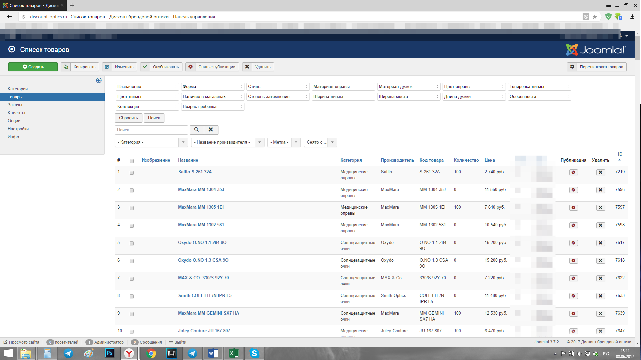This screenshot has height=360, width=641.
Task: Click the magnifier search icon button
Action: (x=196, y=130)
